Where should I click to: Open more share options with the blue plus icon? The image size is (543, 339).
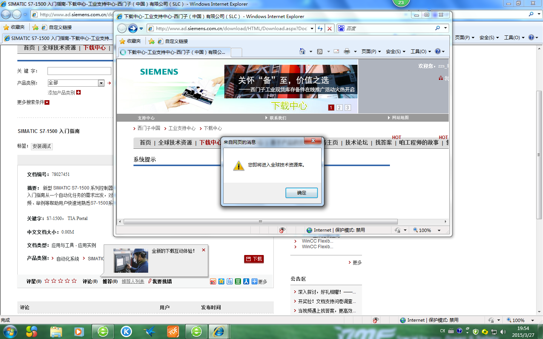point(255,281)
